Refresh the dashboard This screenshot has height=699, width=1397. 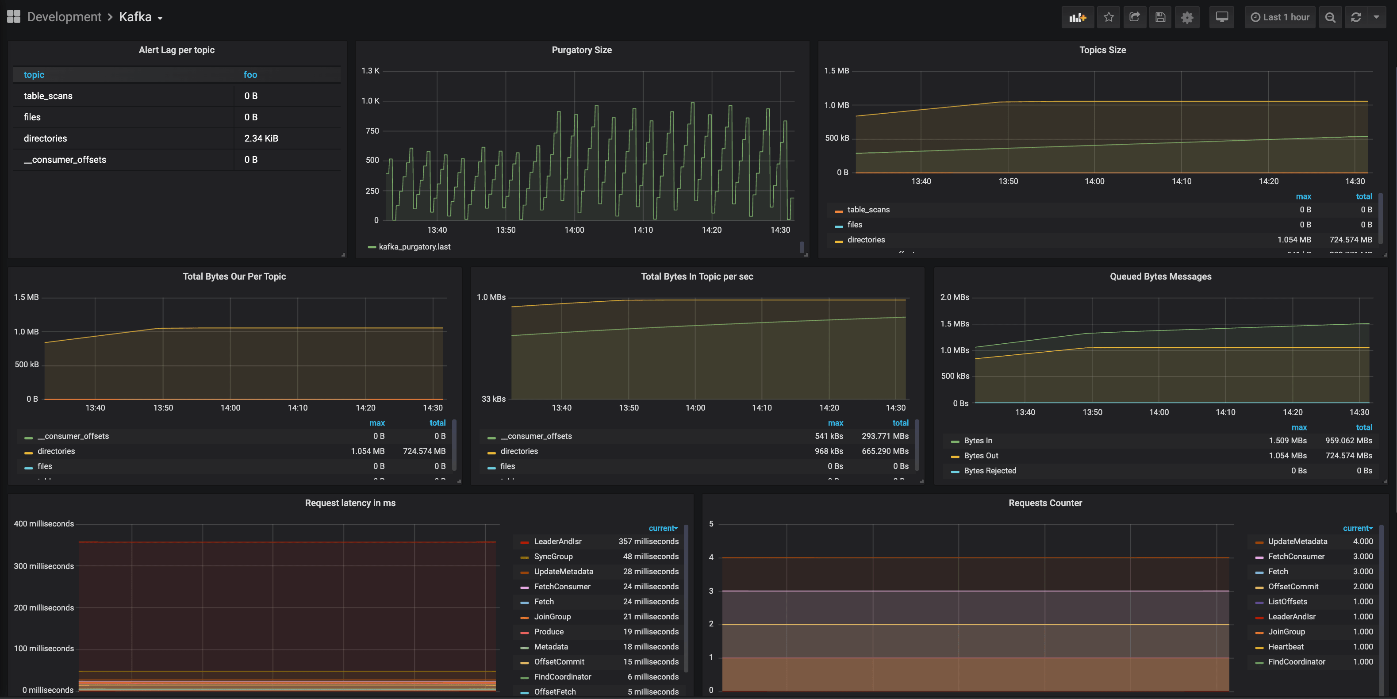[1356, 17]
